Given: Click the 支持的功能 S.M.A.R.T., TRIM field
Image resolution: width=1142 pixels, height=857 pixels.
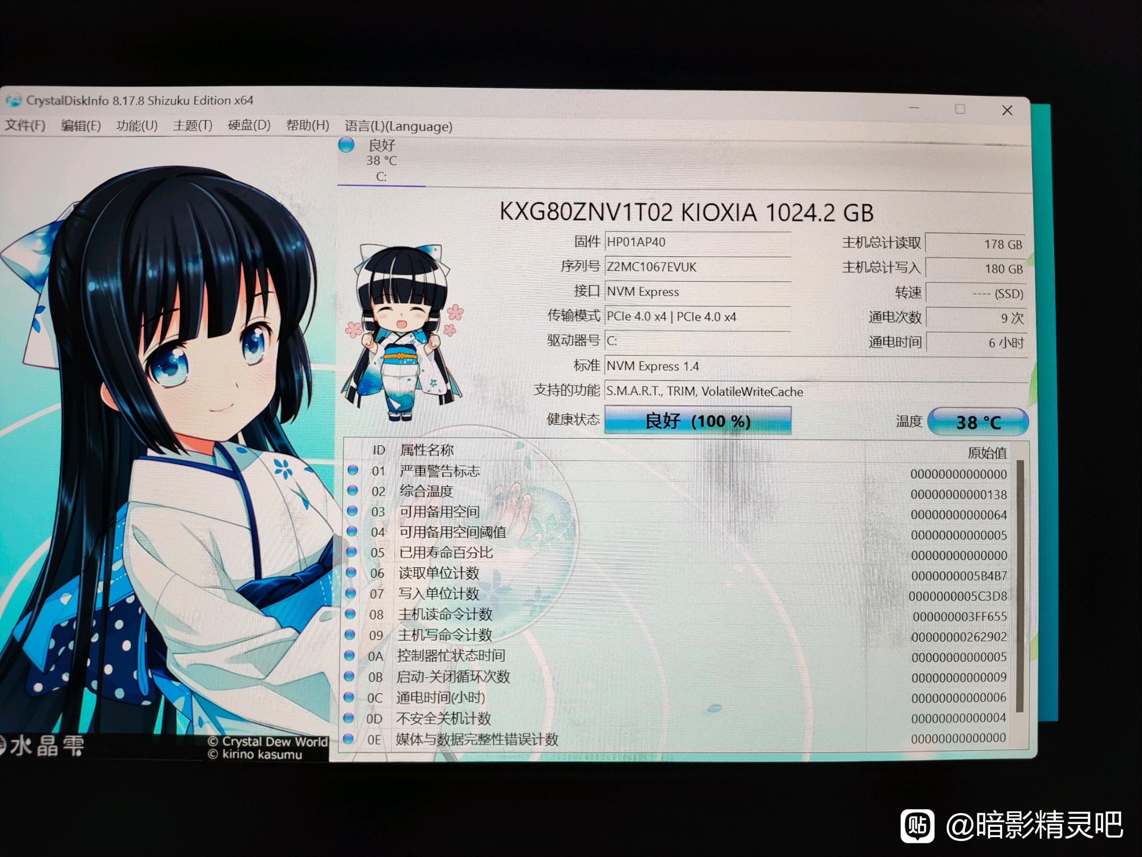Looking at the screenshot, I should [x=816, y=391].
